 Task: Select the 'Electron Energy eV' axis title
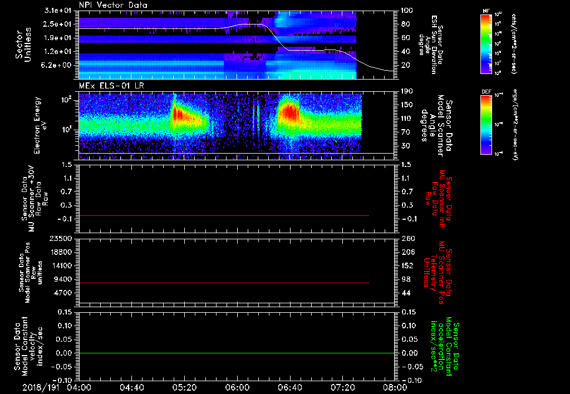pyautogui.click(x=41, y=125)
